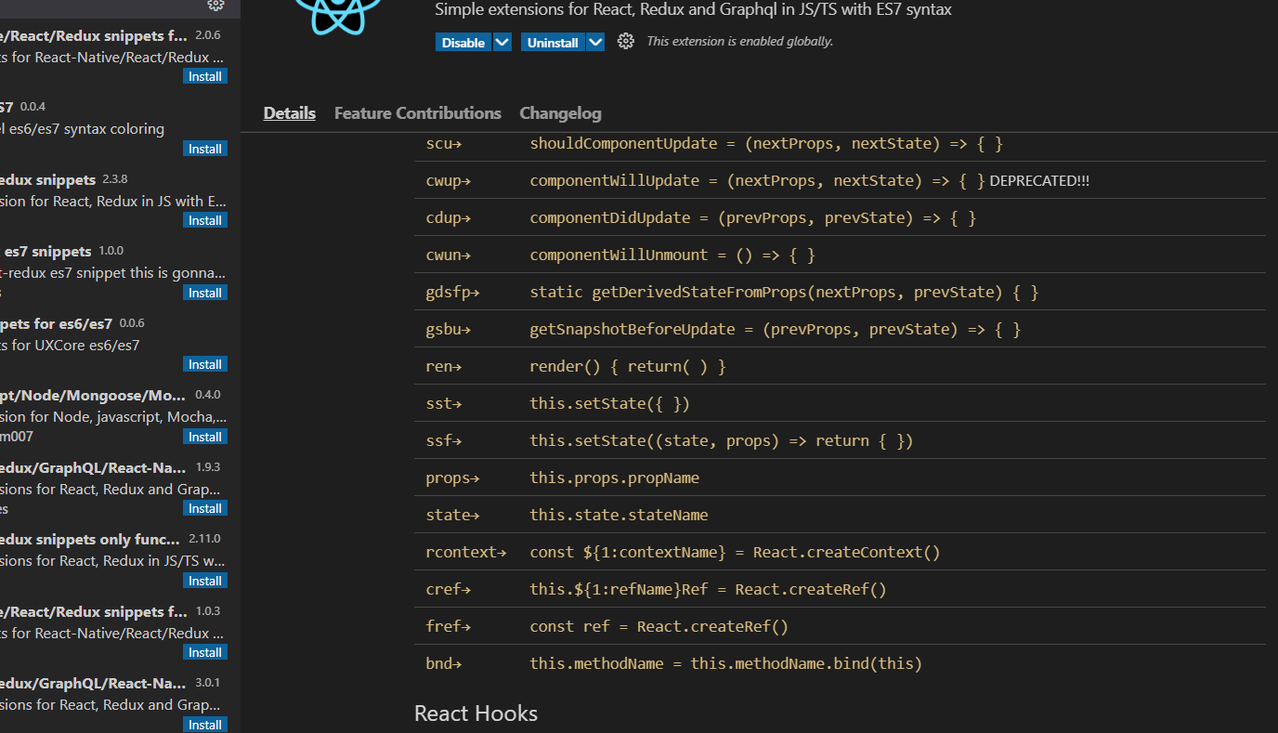Select the 'snippets only func' 2.11.0 entry title
The width and height of the screenshot is (1278, 733).
point(90,539)
